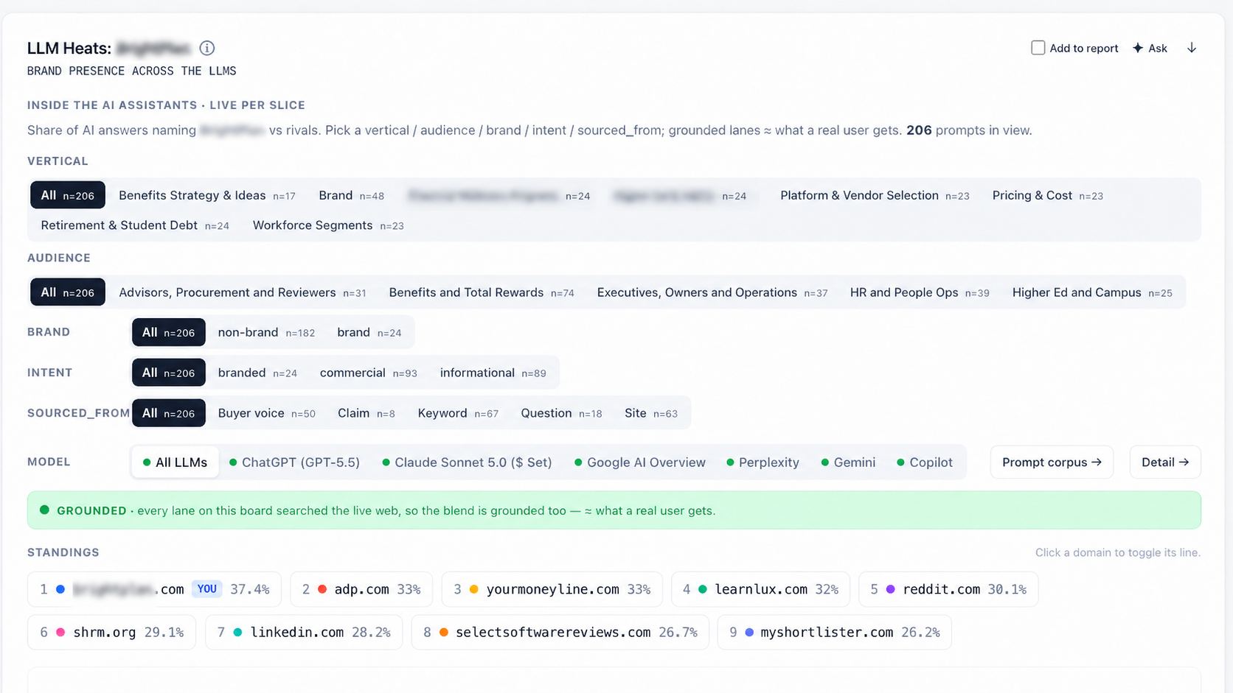Open the Detail arrow button
Screen dimensions: 1233x693
pyautogui.click(x=1165, y=462)
